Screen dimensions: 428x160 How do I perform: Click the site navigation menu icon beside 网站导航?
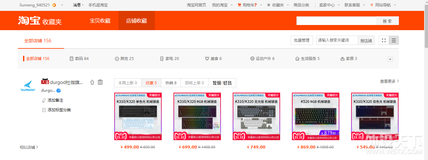(372, 5)
